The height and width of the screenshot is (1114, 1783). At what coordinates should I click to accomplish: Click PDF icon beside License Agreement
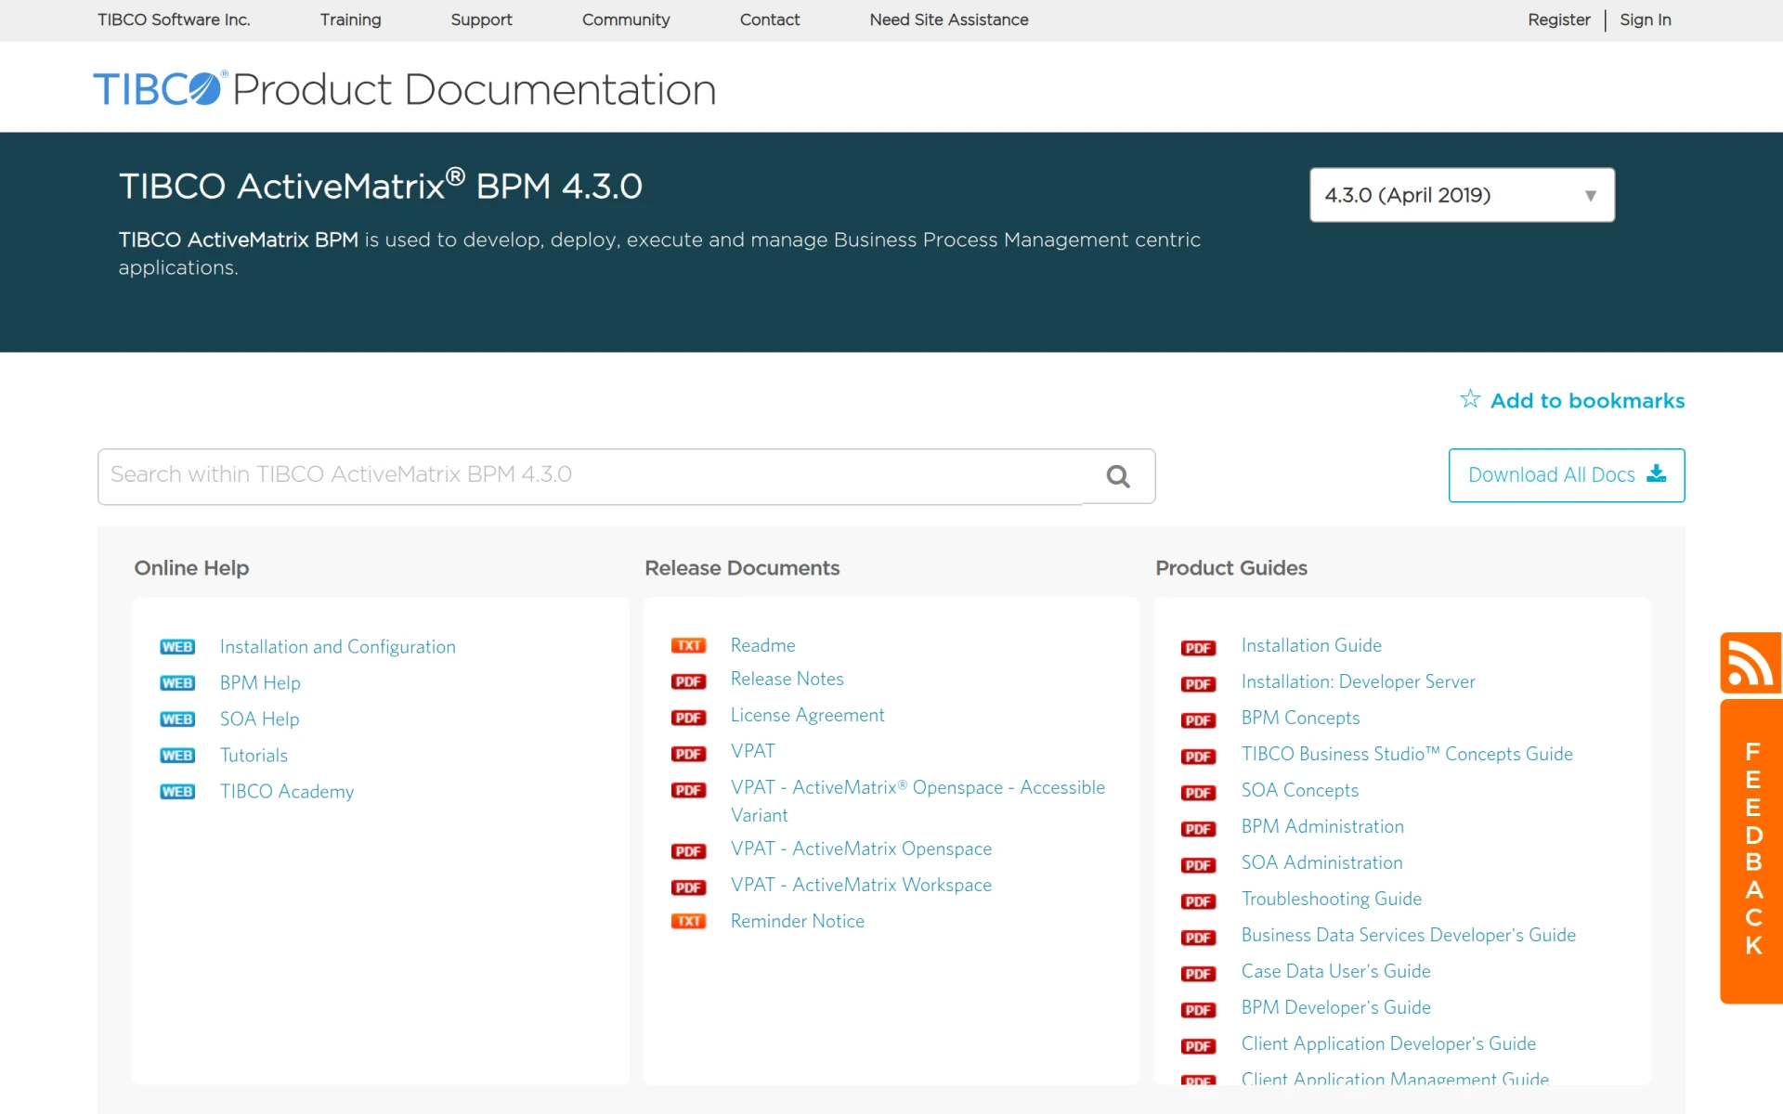688,718
